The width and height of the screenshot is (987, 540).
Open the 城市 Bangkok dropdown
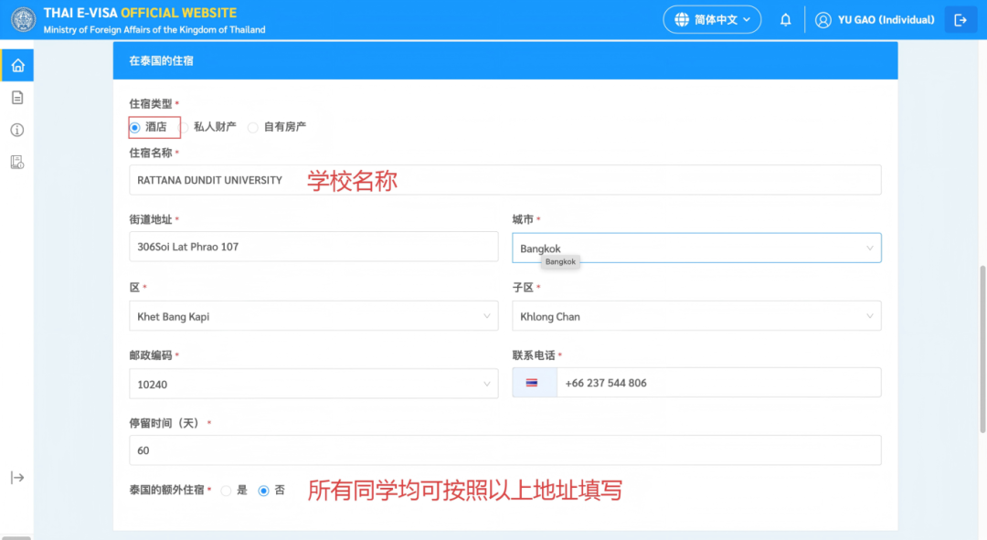click(695, 249)
